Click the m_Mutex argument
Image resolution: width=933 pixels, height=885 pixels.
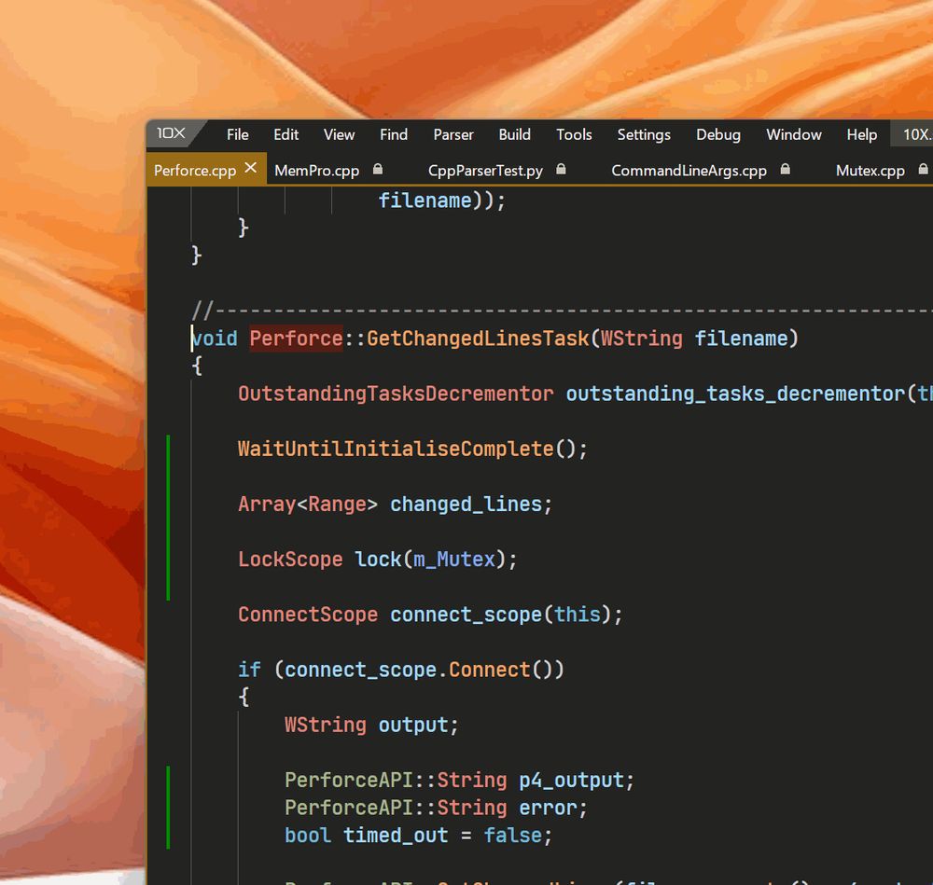coord(454,560)
